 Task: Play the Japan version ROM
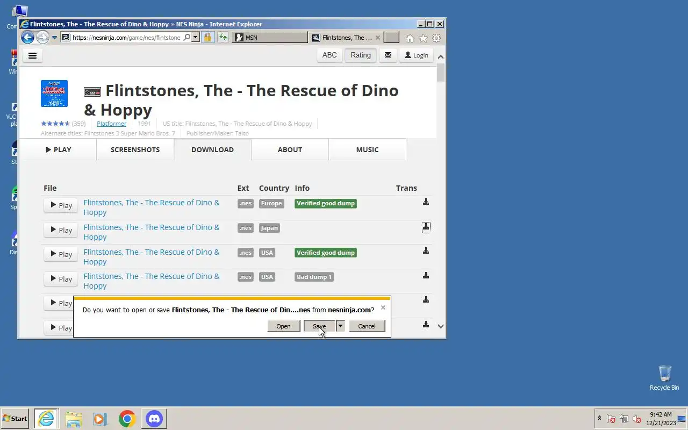tap(61, 230)
